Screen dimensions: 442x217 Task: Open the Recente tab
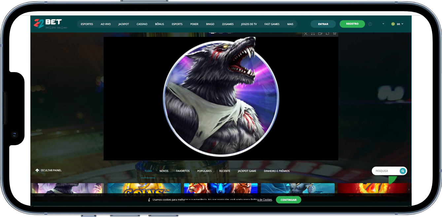tap(225, 171)
